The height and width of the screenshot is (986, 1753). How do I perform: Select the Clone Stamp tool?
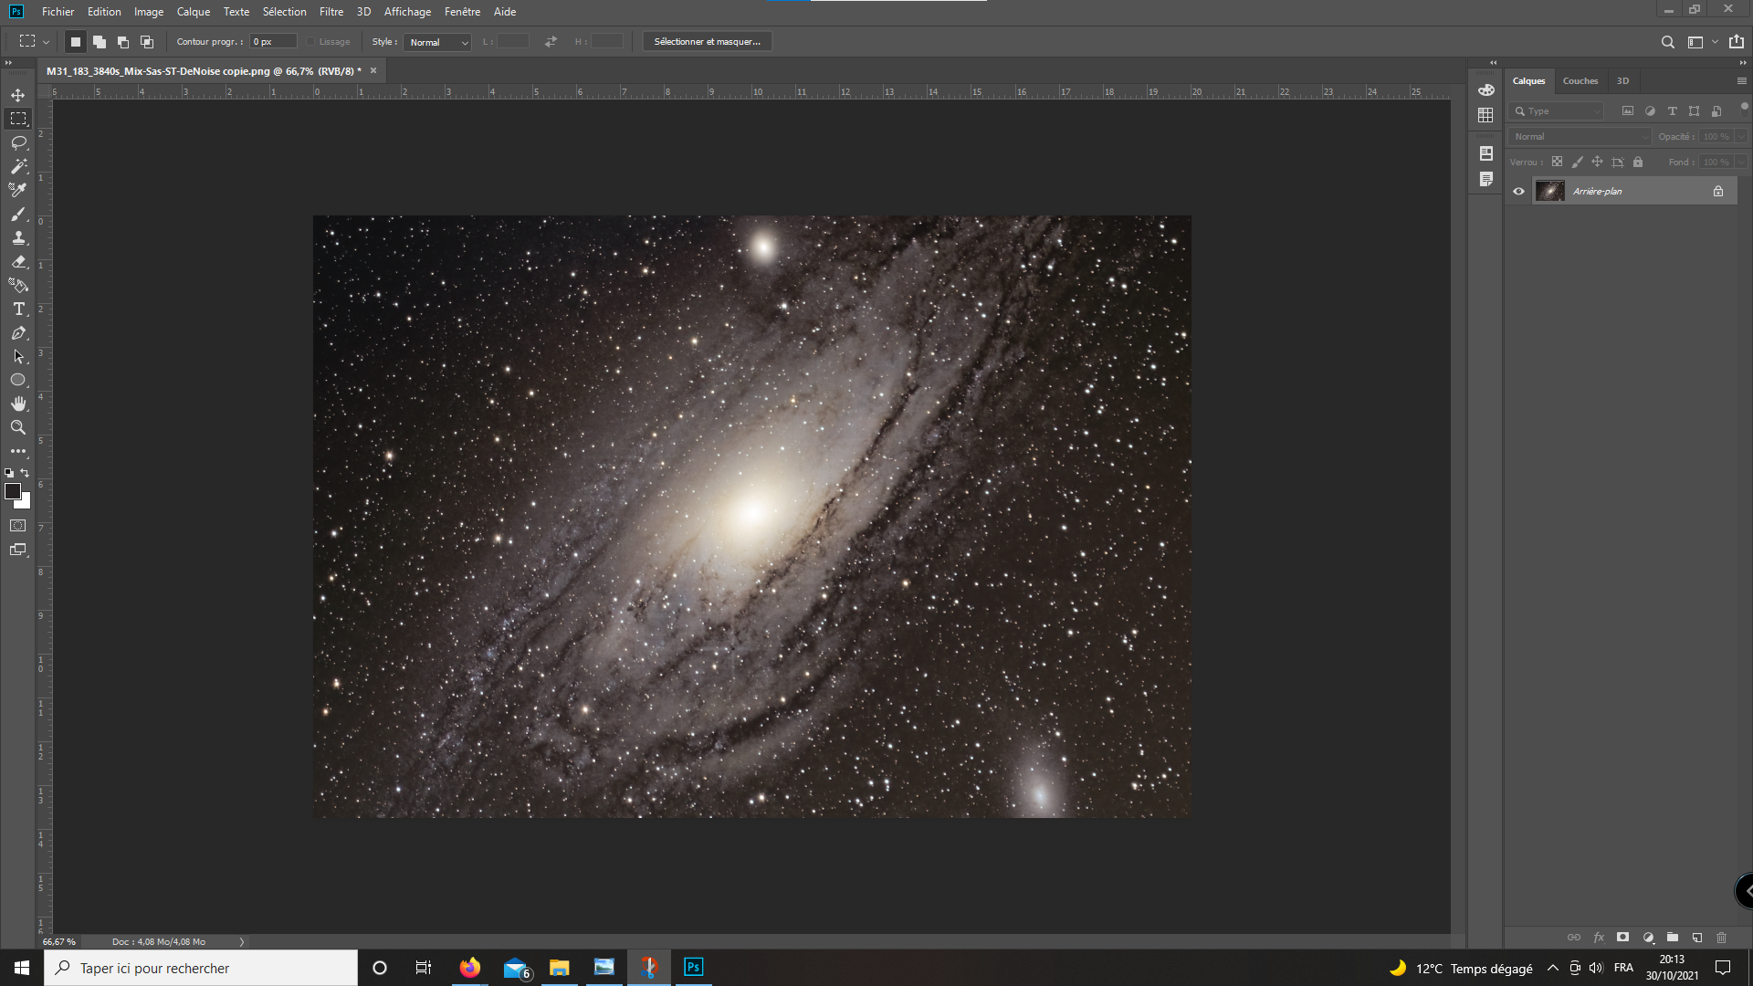coord(18,237)
